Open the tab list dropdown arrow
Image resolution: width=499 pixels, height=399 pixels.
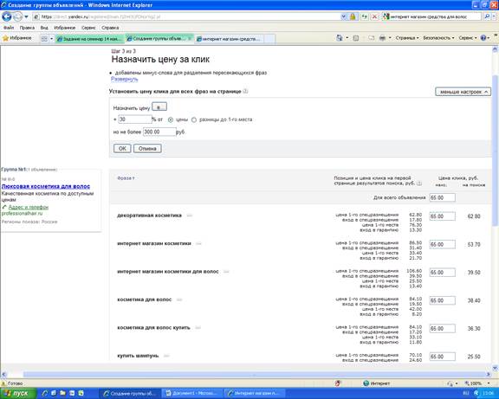click(52, 38)
